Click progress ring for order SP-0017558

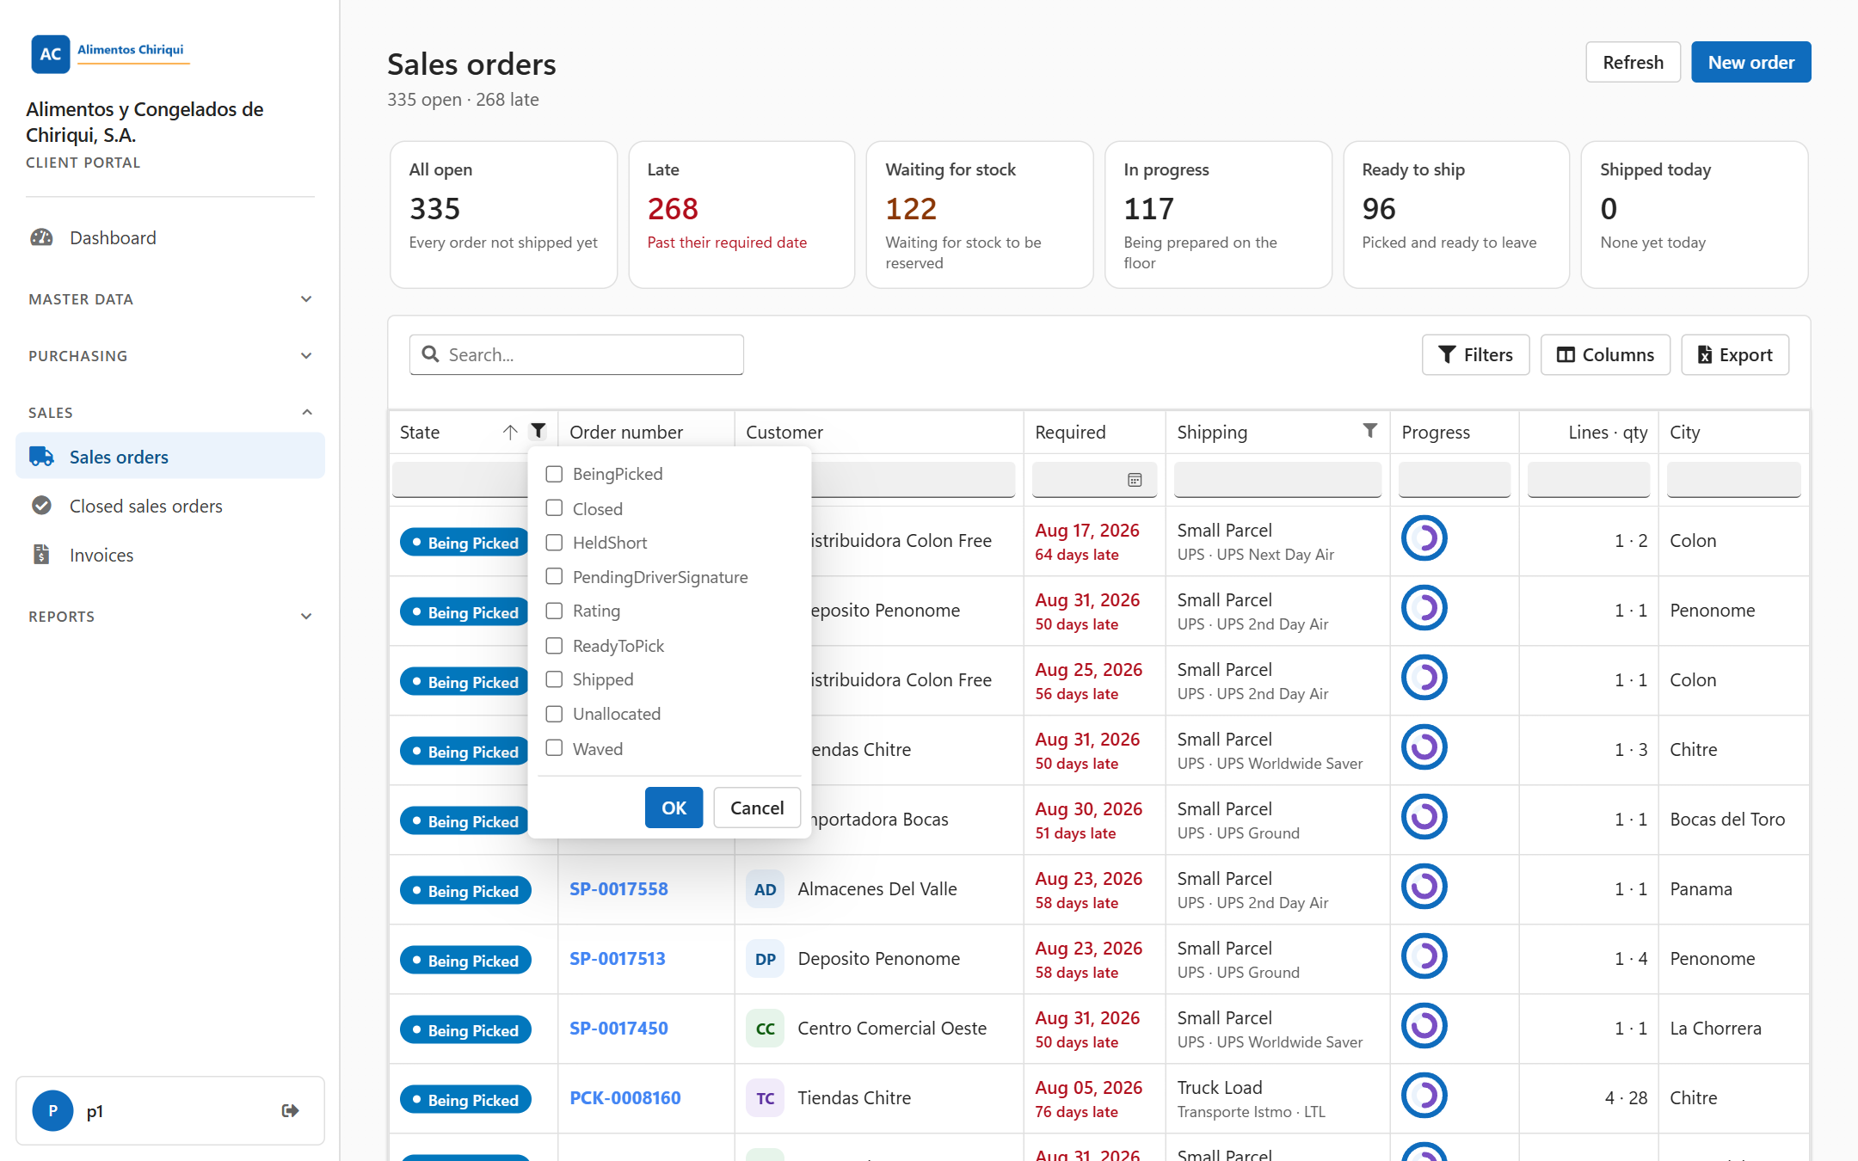[1424, 887]
